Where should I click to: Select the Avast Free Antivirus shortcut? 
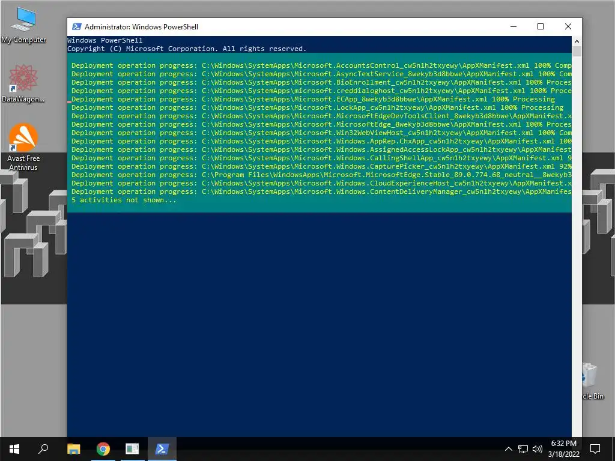point(23,147)
